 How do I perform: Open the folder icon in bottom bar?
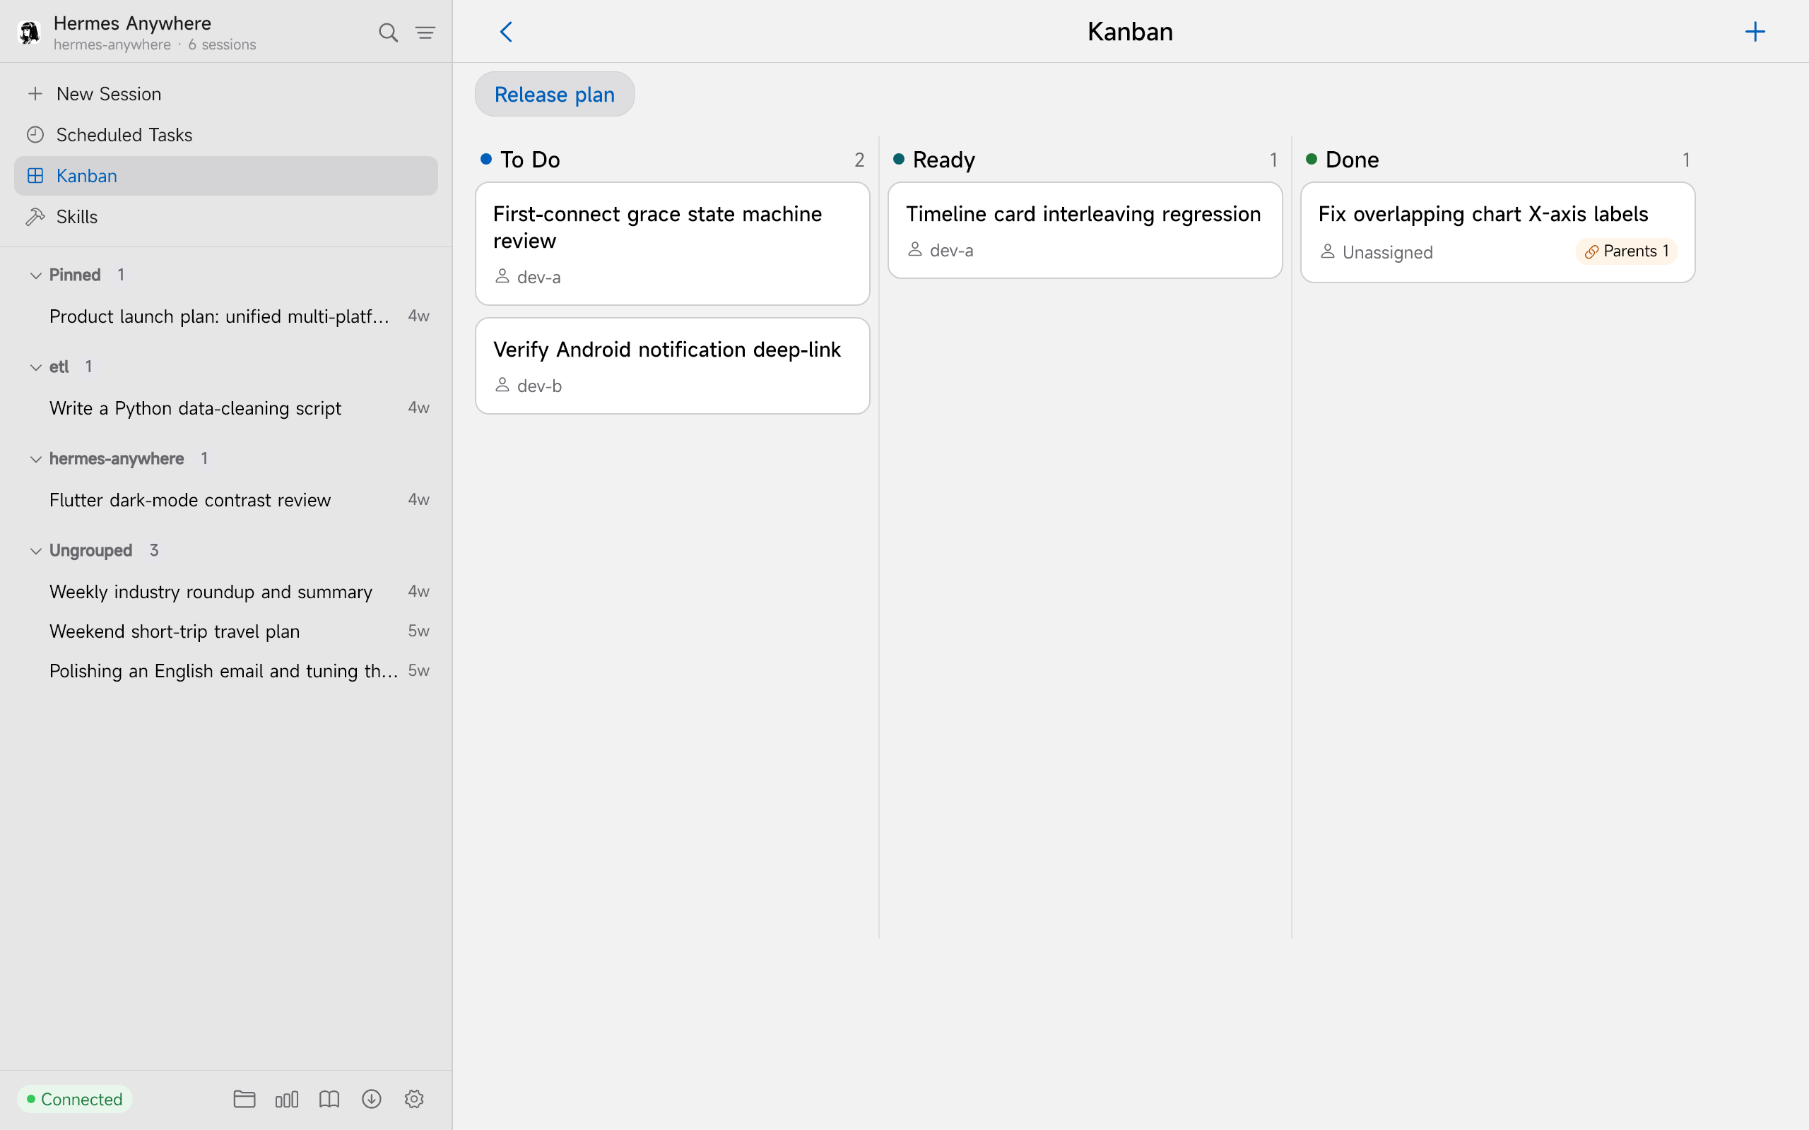(x=244, y=1099)
